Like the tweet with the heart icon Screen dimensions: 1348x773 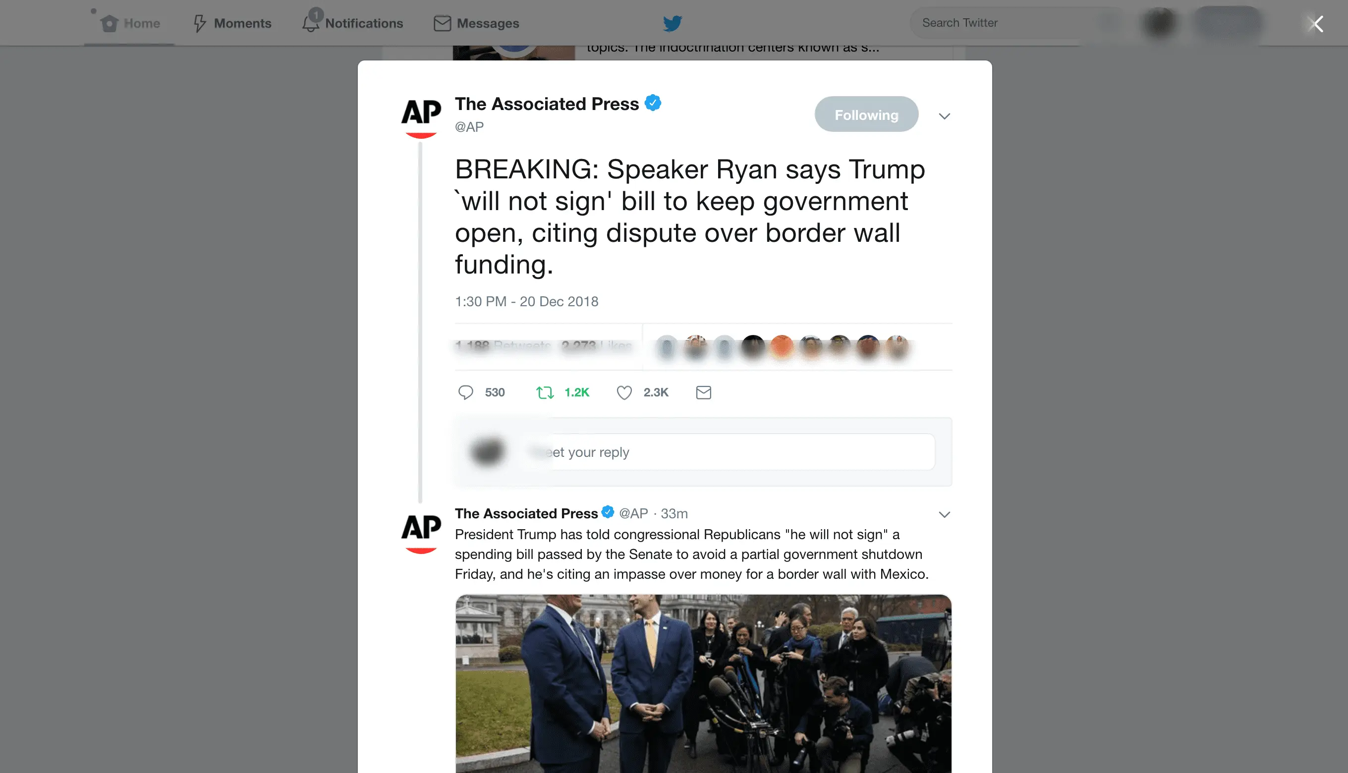[624, 392]
